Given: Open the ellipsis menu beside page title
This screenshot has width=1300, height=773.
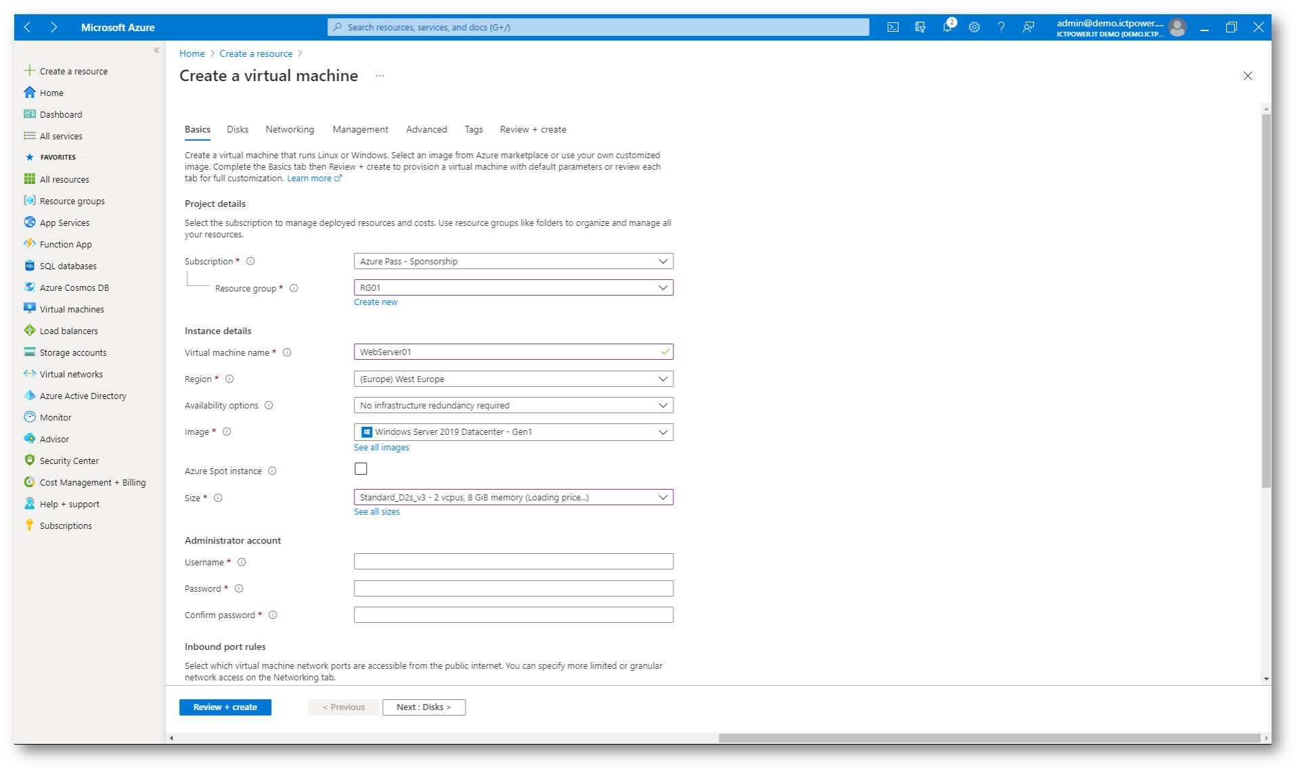Looking at the screenshot, I should [380, 76].
